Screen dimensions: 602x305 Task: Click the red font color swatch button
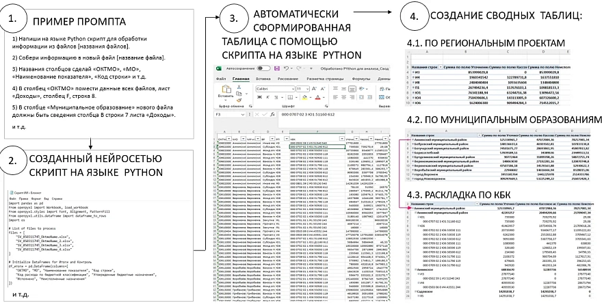point(317,97)
